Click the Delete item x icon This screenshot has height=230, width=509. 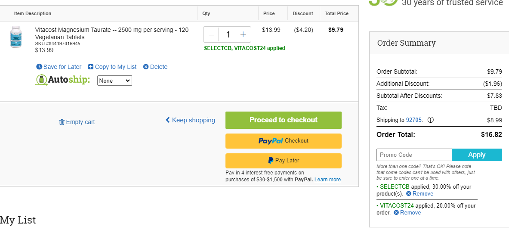(x=146, y=67)
